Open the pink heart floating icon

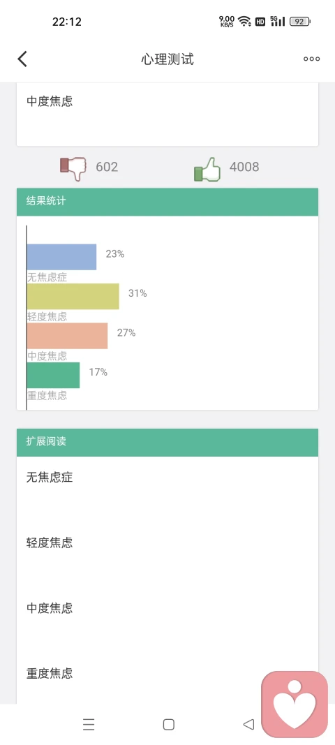coord(295,704)
